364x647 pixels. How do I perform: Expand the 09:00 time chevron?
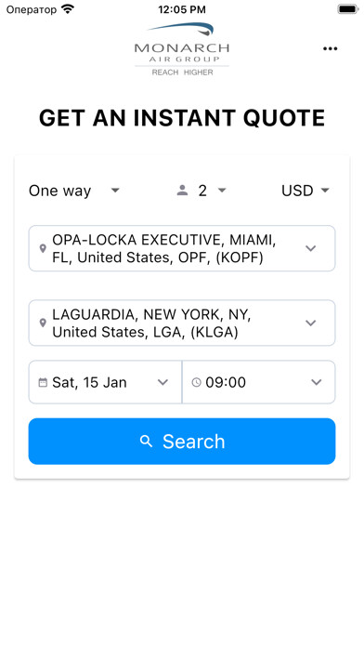coord(317,382)
